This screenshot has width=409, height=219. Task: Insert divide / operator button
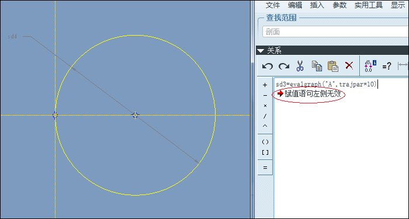265,116
